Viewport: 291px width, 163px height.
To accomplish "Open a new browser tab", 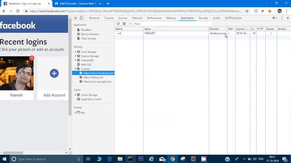I will [x=108, y=4].
